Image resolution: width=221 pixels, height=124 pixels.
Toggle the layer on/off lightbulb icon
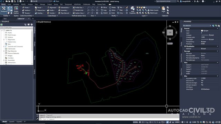137,8
